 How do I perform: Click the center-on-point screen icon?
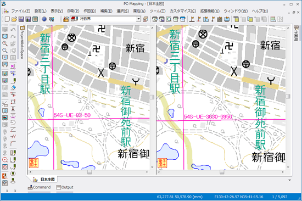point(5,58)
